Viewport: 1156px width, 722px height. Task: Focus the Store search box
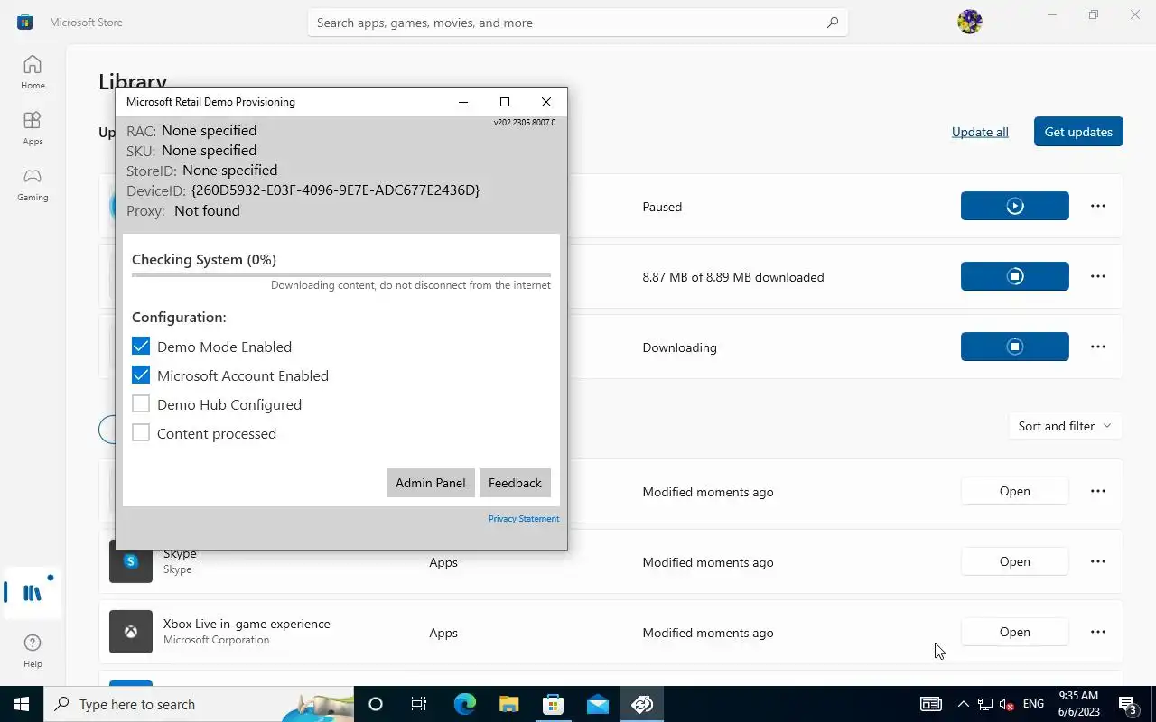coord(578,23)
